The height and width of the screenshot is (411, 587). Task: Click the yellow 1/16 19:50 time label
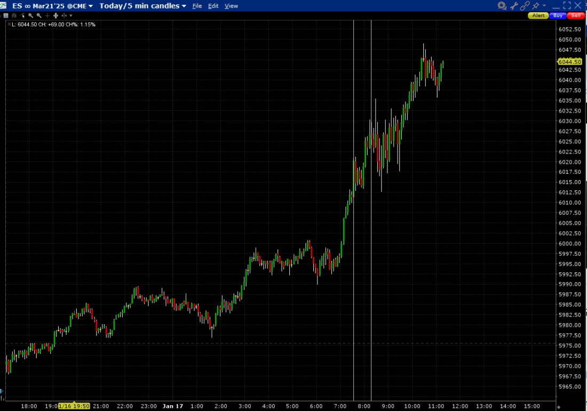tap(74, 406)
